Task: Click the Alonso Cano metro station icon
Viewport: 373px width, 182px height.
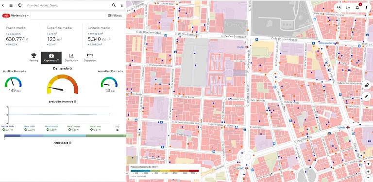Action: point(337,43)
